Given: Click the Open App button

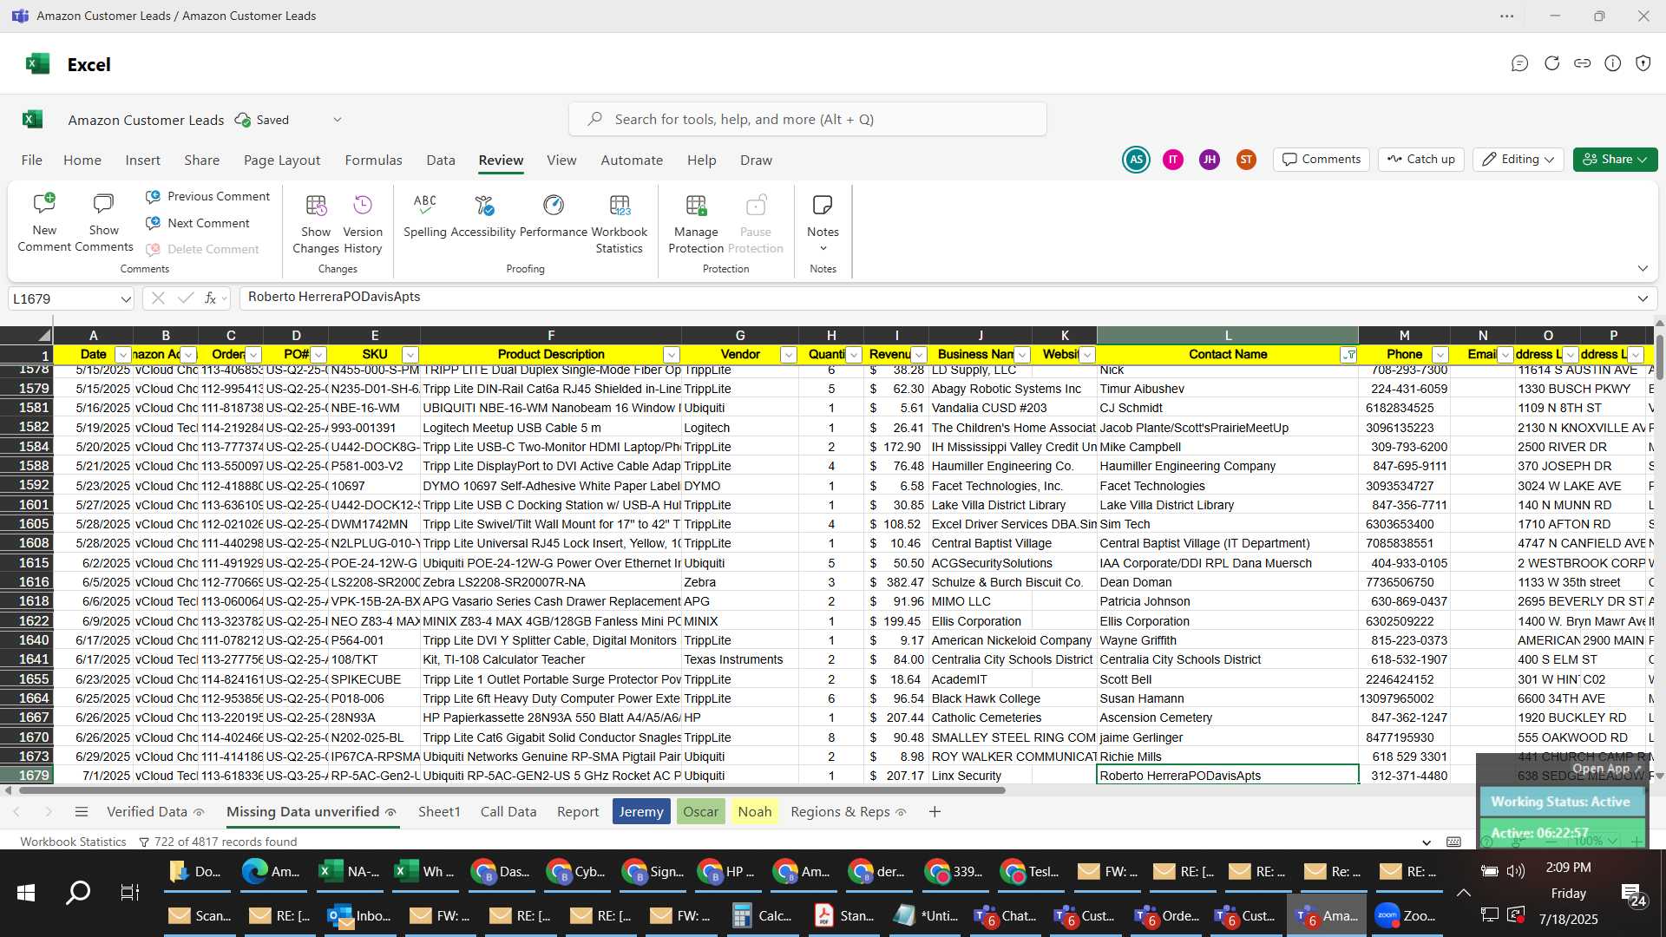Looking at the screenshot, I should click(x=1606, y=769).
